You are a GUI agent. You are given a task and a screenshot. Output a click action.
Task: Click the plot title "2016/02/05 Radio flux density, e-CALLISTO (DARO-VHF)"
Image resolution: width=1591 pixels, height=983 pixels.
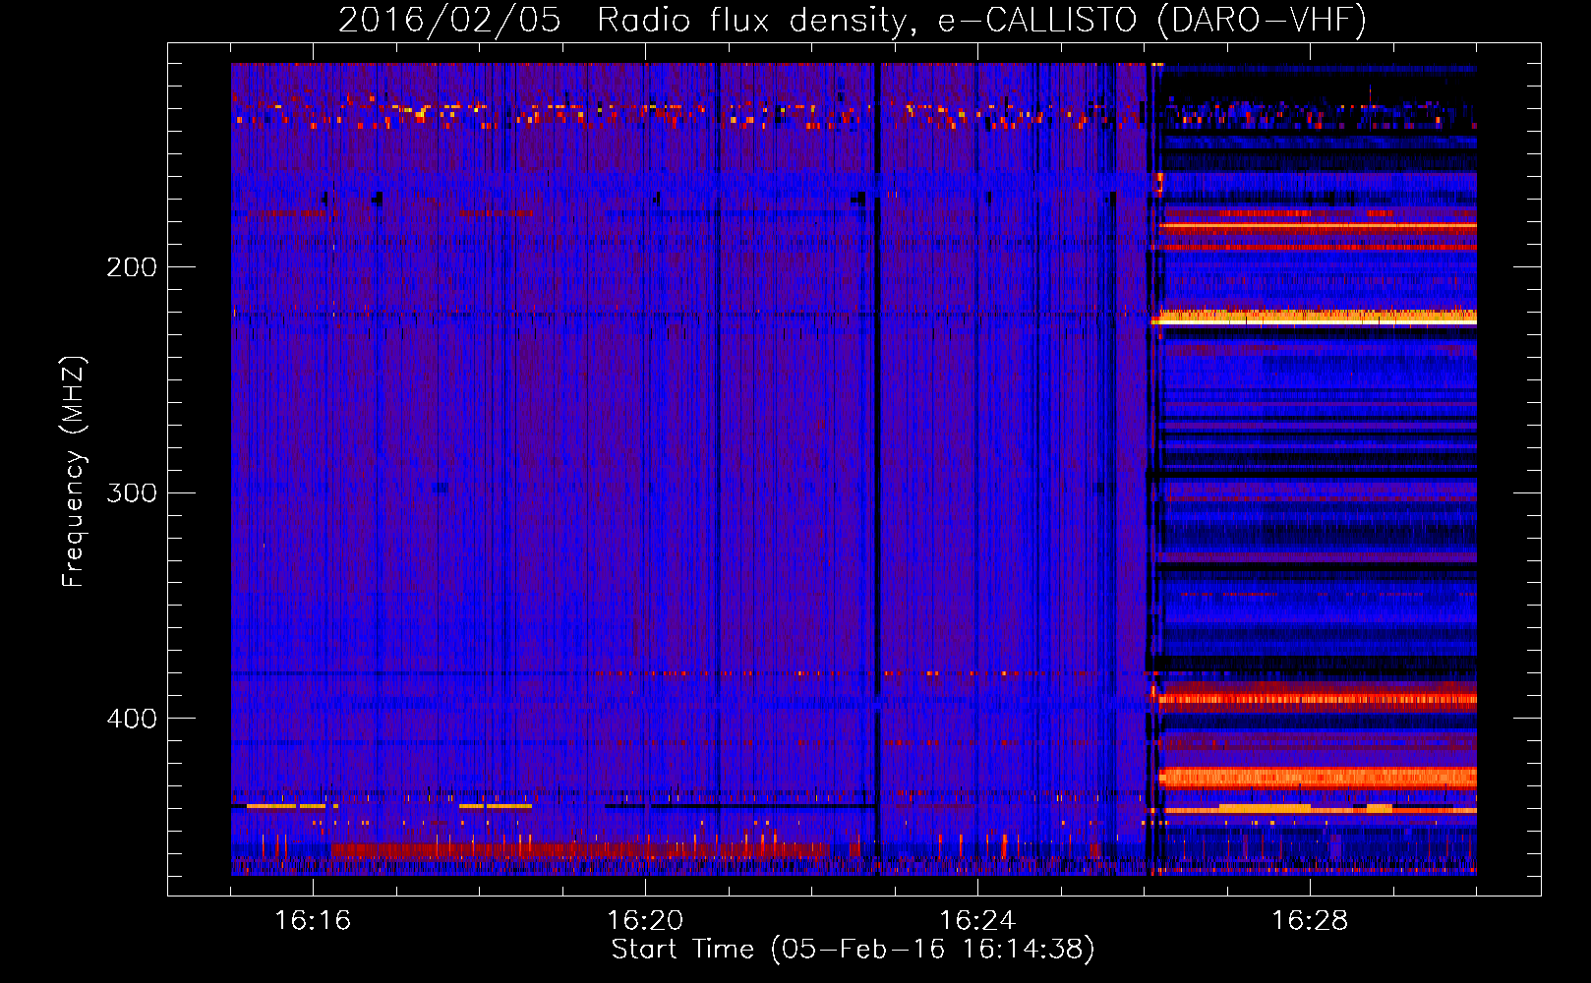(x=853, y=20)
